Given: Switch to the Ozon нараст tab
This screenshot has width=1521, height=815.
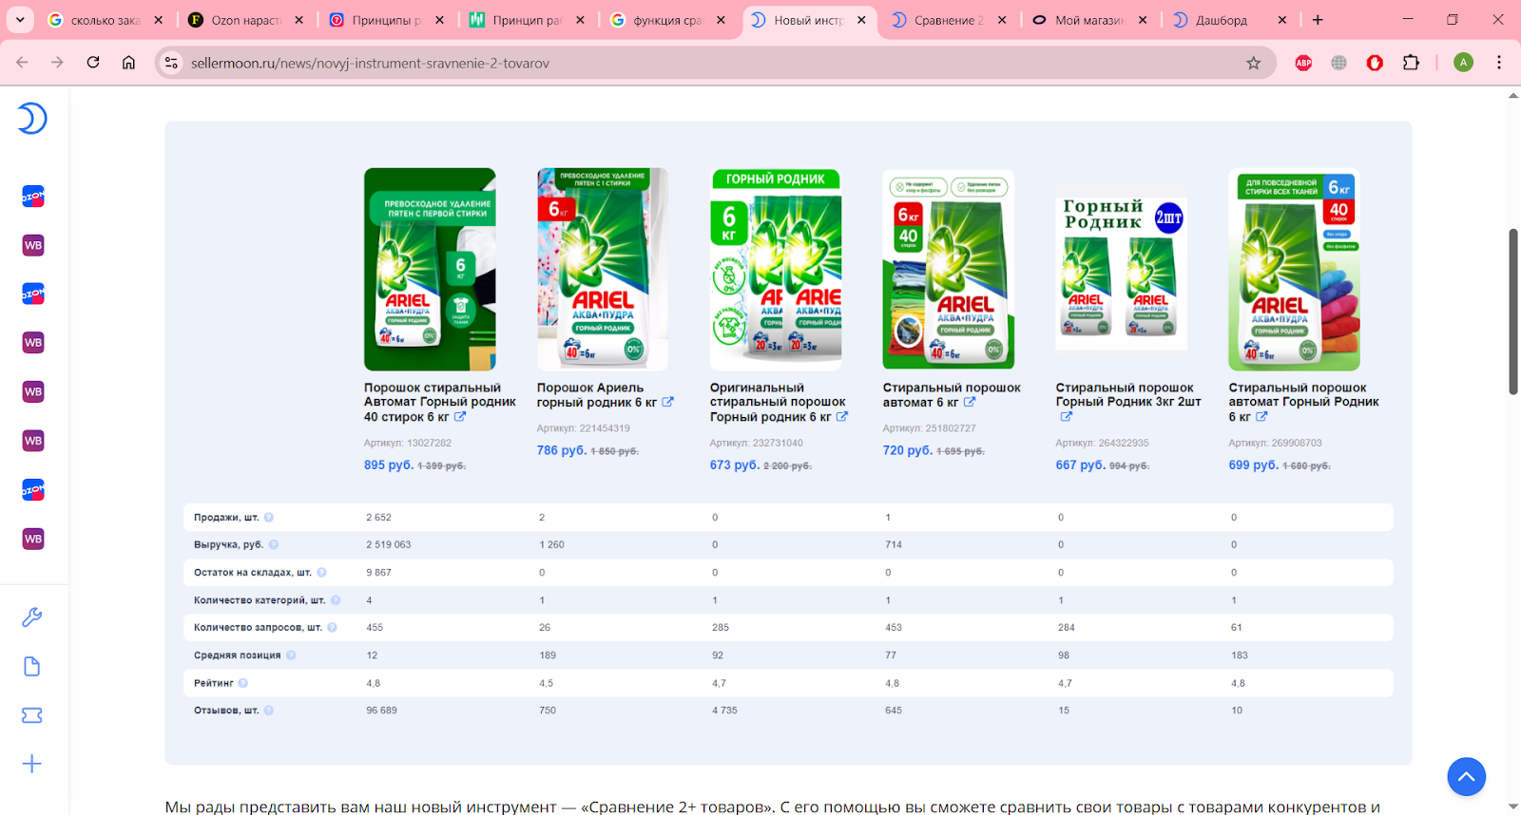Looking at the screenshot, I should point(245,20).
